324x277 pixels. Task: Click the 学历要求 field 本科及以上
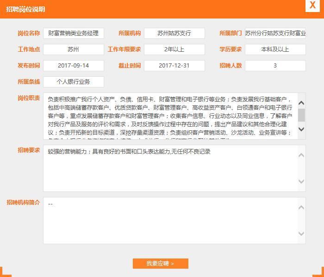(275, 49)
